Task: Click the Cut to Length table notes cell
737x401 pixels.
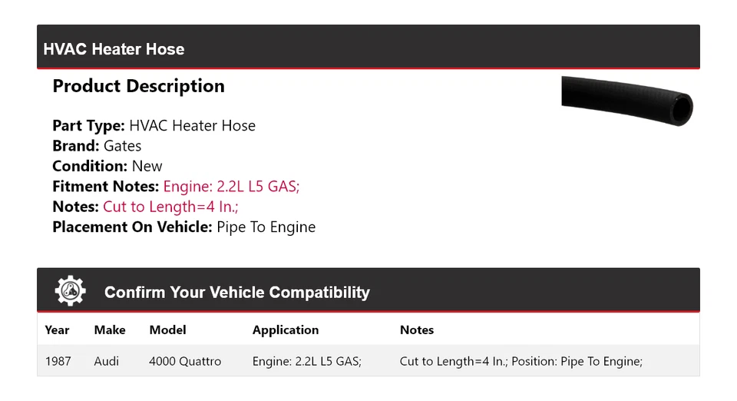Action: (x=521, y=361)
